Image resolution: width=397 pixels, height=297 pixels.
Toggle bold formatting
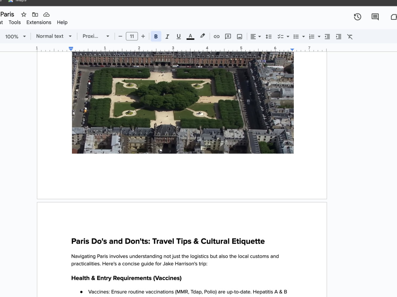156,36
